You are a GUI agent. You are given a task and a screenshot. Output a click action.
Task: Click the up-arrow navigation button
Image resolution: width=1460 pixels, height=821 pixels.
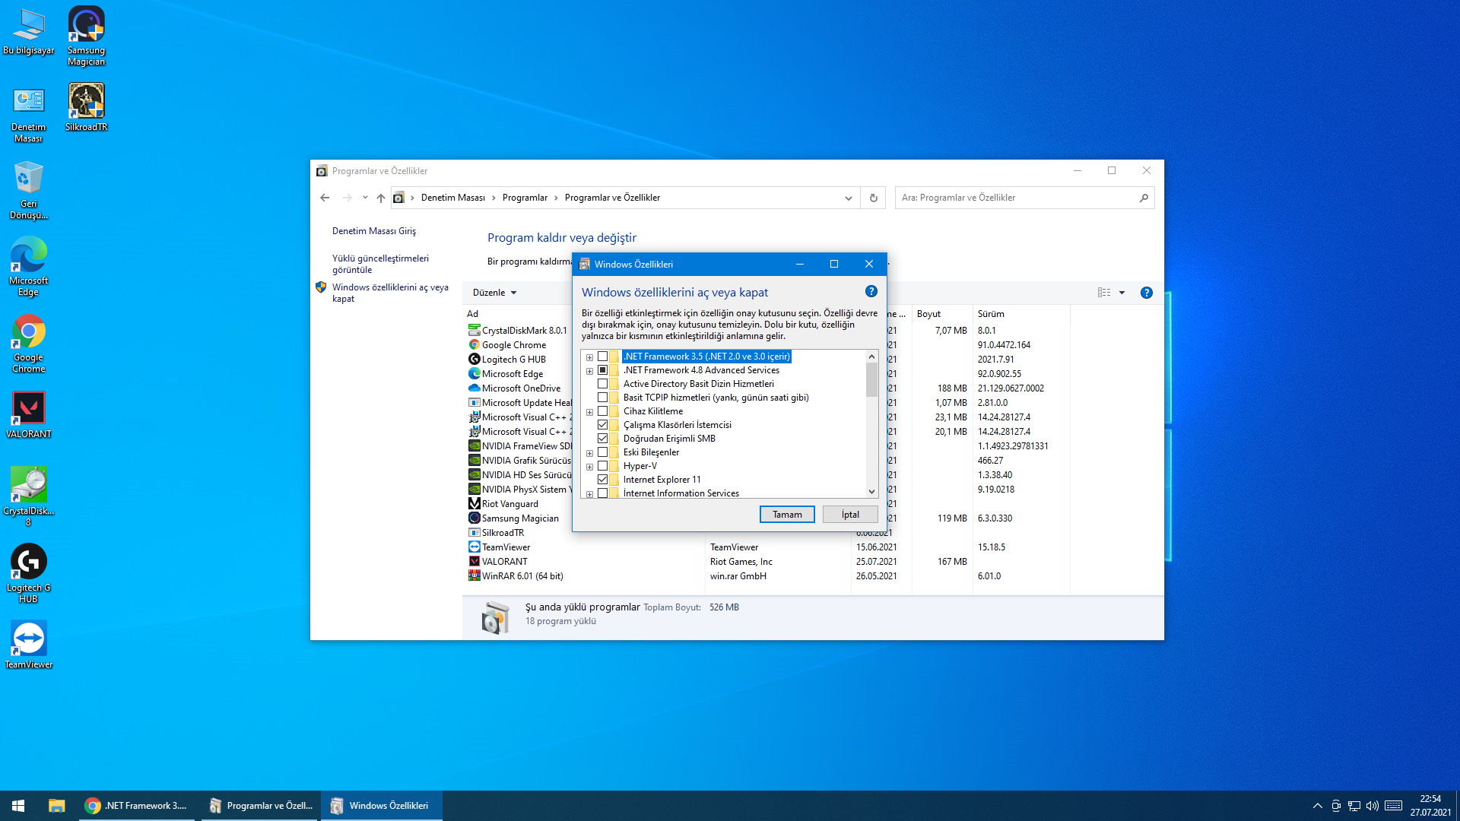381,198
